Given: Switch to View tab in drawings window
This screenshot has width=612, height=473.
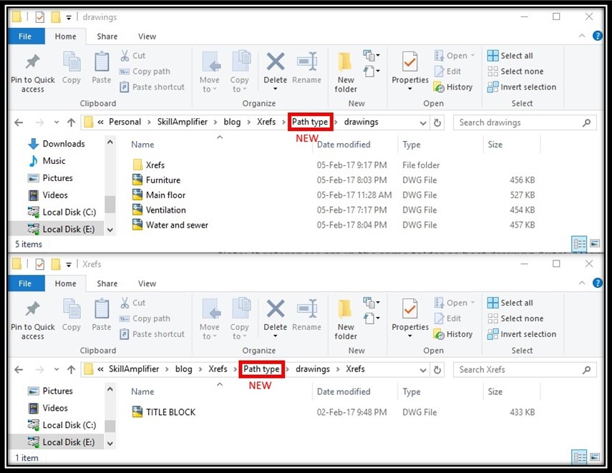Looking at the screenshot, I should click(147, 36).
